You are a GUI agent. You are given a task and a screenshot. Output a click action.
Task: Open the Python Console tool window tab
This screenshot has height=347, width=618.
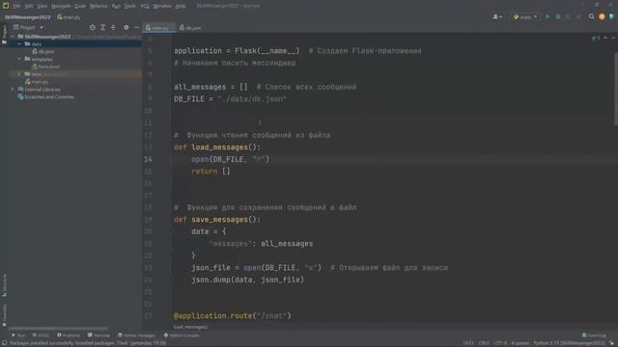click(x=182, y=335)
